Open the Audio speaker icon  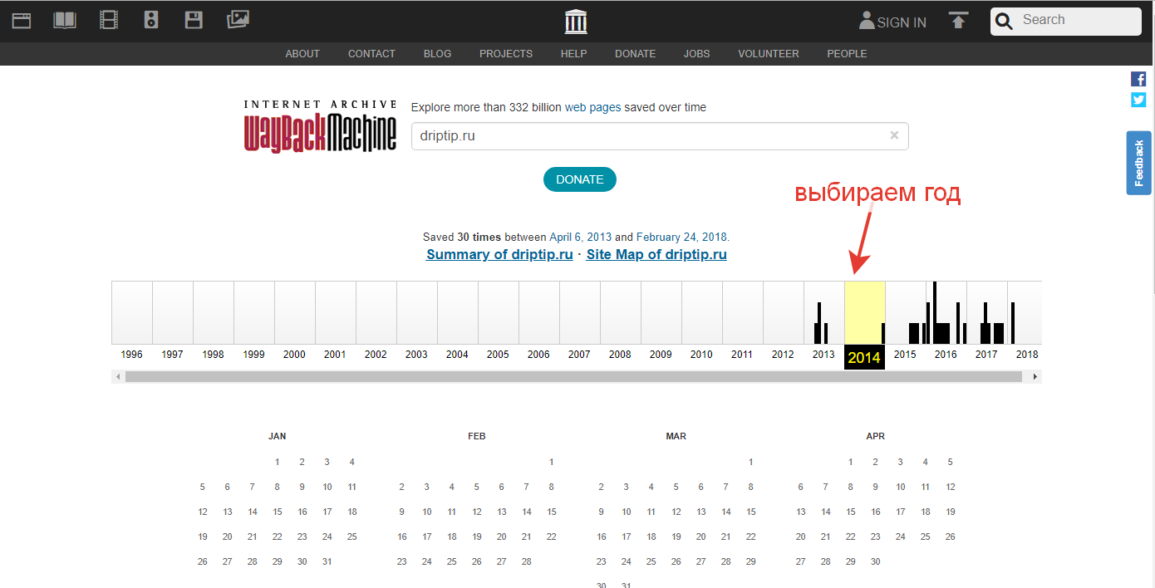(151, 21)
